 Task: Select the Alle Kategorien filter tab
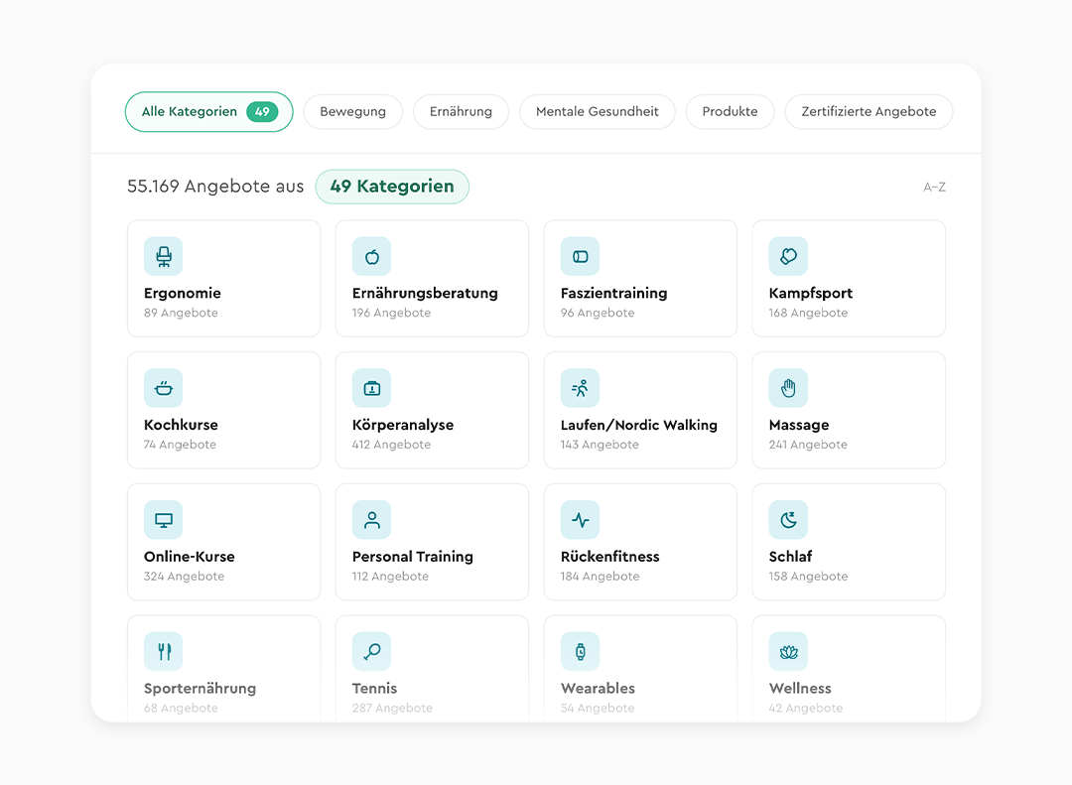click(209, 111)
